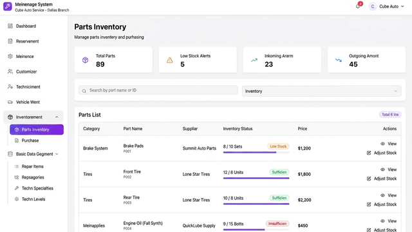
Task: Click the Meinence gear icon
Action: (x=10, y=56)
